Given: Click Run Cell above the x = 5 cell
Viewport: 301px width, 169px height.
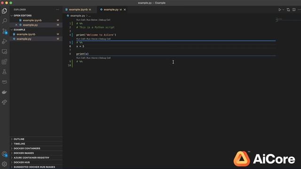Looking at the screenshot, I should pyautogui.click(x=80, y=39).
